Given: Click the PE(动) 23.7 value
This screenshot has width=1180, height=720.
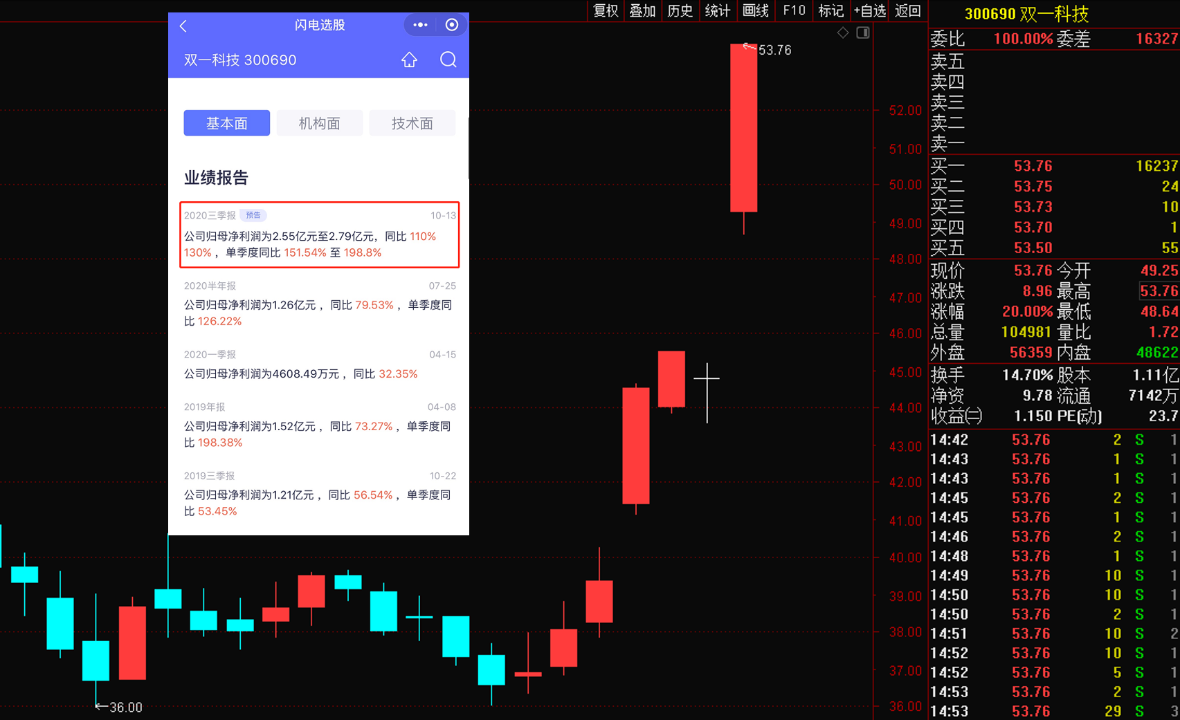Looking at the screenshot, I should [1163, 416].
